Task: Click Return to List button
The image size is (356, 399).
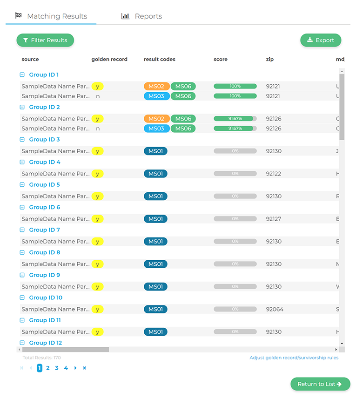Action: [x=320, y=384]
